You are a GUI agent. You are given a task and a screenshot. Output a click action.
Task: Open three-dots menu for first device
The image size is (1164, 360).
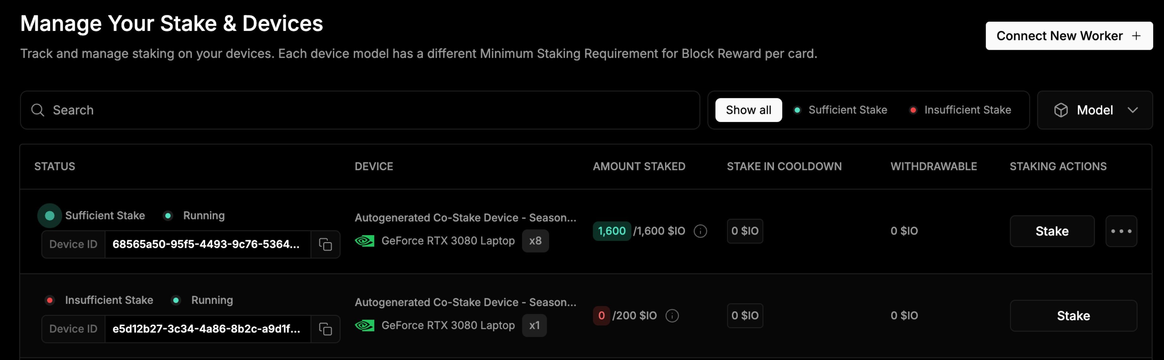[1121, 231]
